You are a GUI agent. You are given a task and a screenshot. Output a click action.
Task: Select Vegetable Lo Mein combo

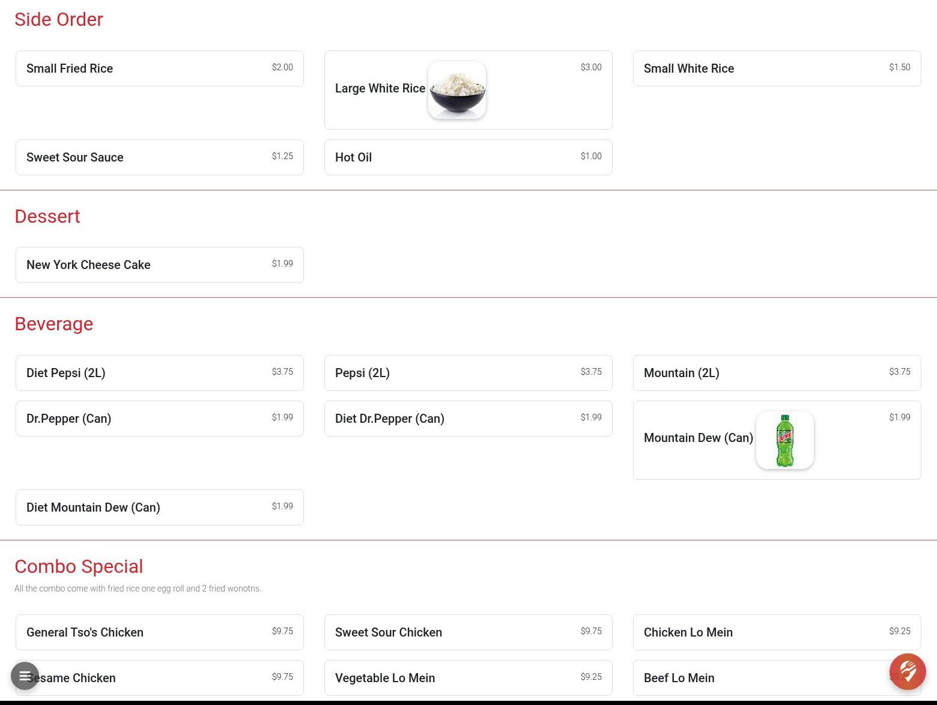click(x=468, y=678)
